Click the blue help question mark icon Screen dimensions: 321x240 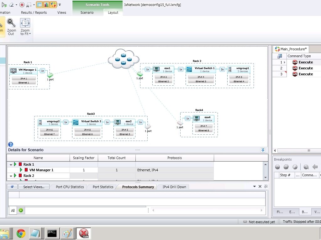(10, 144)
